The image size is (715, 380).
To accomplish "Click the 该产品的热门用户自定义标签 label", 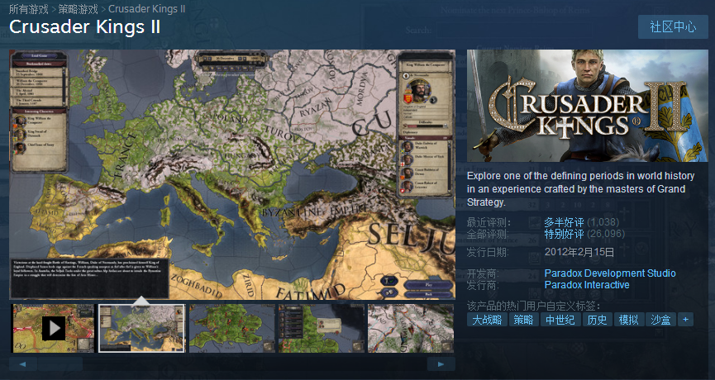I will 533,306.
